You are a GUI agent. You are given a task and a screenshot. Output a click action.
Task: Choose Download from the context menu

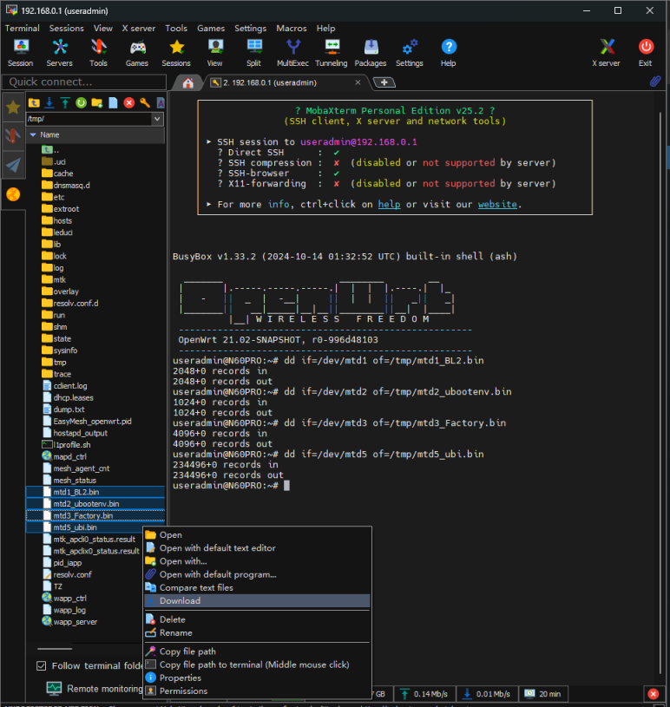(x=180, y=600)
